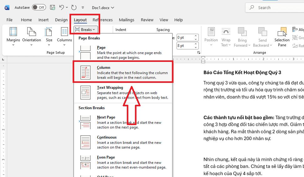This screenshot has height=177, width=304.
Task: Insert a Column break
Action: point(123,72)
